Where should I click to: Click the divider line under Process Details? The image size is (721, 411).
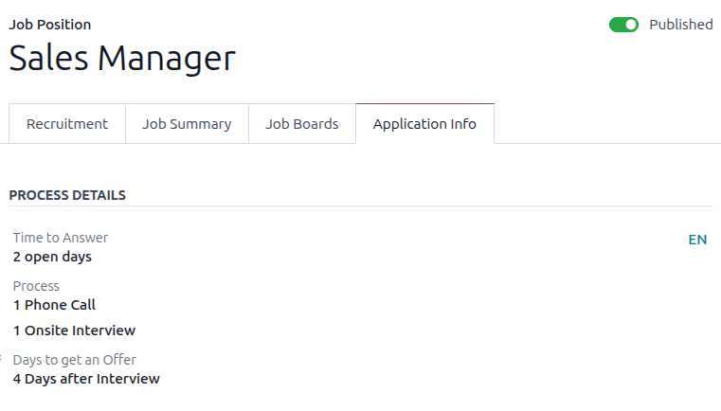pyautogui.click(x=360, y=206)
